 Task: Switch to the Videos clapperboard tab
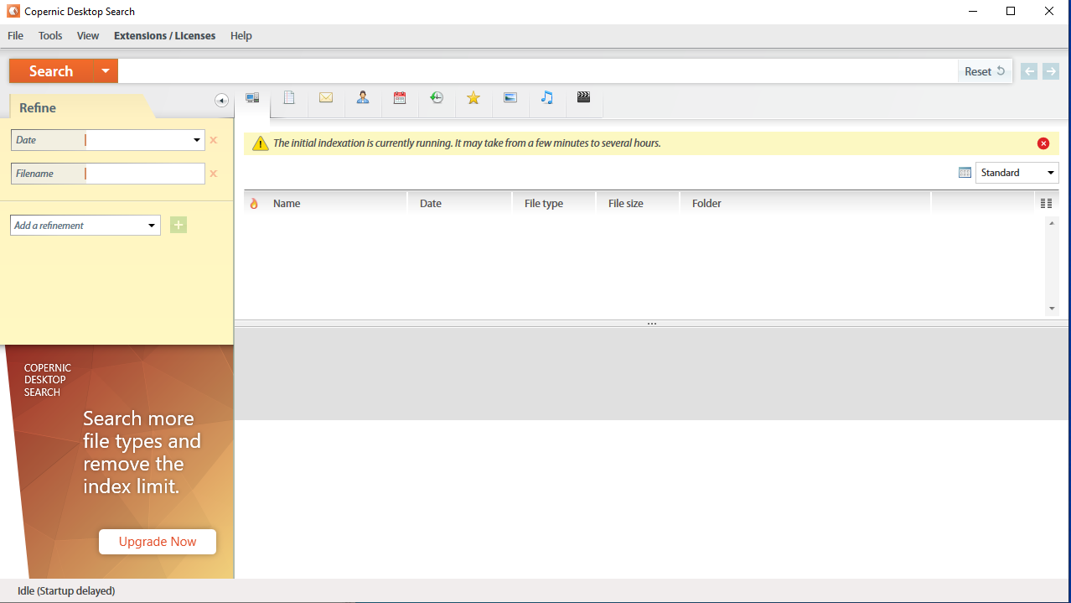pyautogui.click(x=584, y=98)
